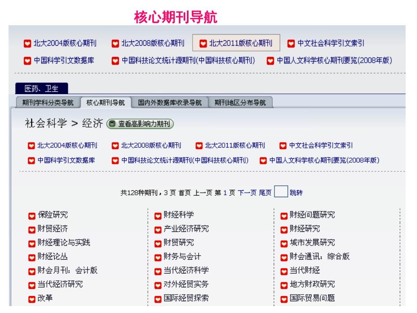Select the 医药、卫生 category tab
The height and width of the screenshot is (313, 417).
[x=42, y=88]
